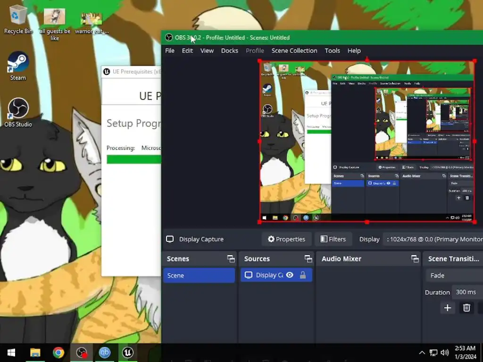Screen dimensions: 483x362
Task: Open the volume tray icon
Action: click(444, 353)
